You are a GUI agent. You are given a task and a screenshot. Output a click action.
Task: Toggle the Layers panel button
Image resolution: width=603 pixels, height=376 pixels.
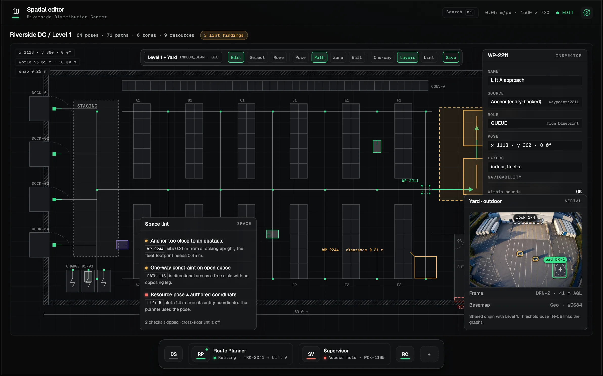tap(407, 57)
